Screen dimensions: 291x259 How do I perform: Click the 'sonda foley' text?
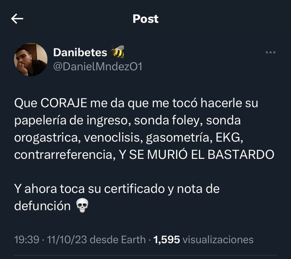point(166,121)
